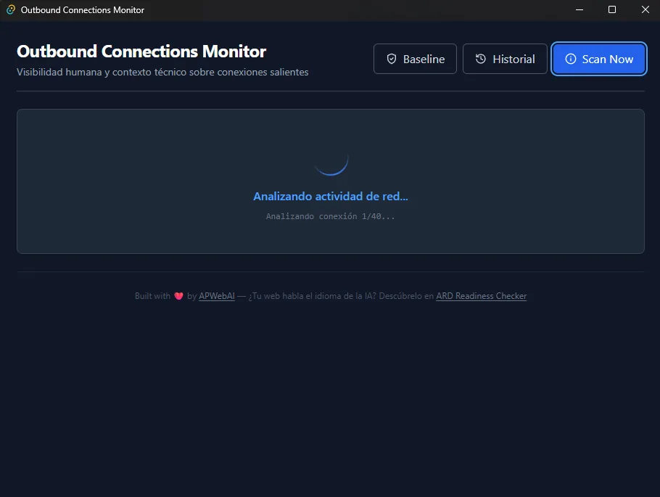The width and height of the screenshot is (660, 497).
Task: Click the 'Visibilidad humana y contexto técnico' subtitle
Action: 162,72
